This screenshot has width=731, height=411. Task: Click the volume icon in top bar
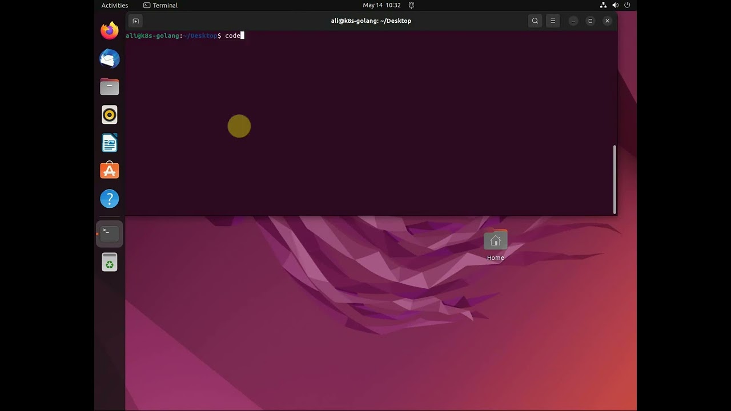pyautogui.click(x=615, y=5)
